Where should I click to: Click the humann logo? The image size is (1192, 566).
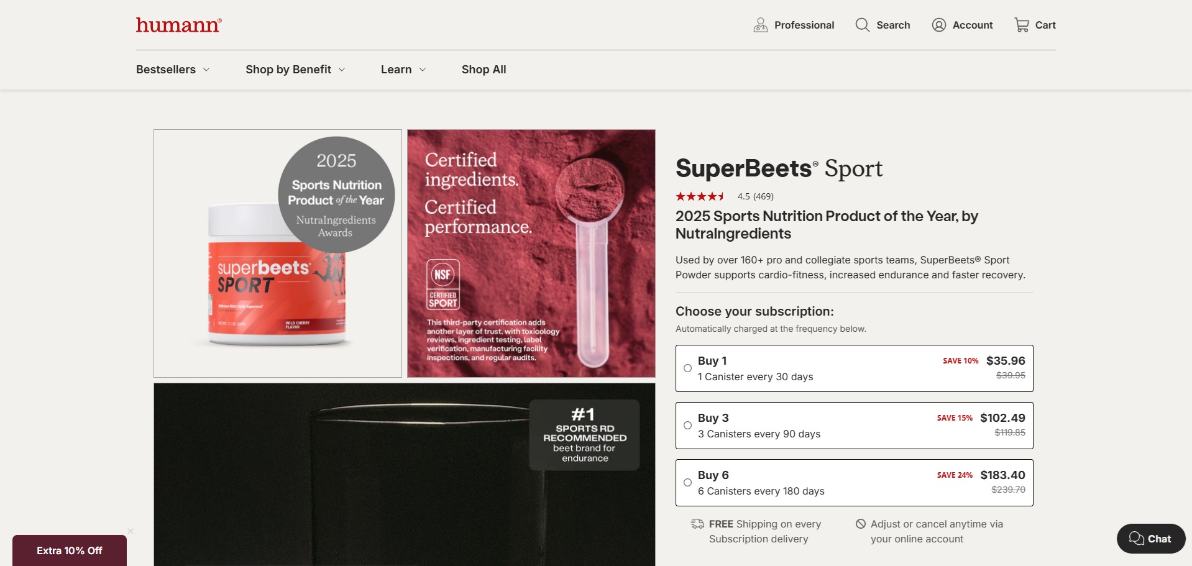178,25
